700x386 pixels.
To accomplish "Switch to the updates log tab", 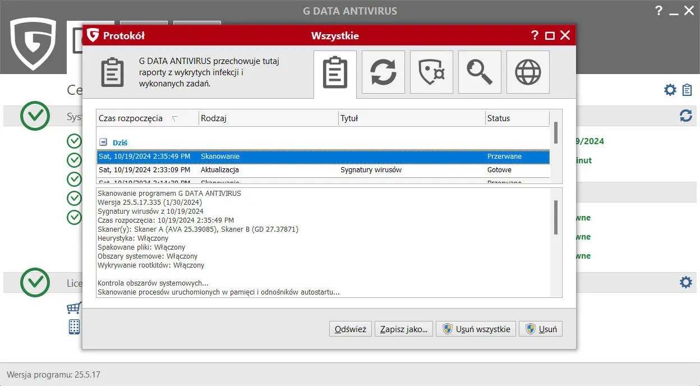I will click(383, 72).
